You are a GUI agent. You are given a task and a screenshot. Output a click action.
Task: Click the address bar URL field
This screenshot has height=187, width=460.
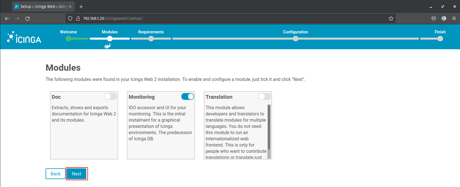(231, 18)
